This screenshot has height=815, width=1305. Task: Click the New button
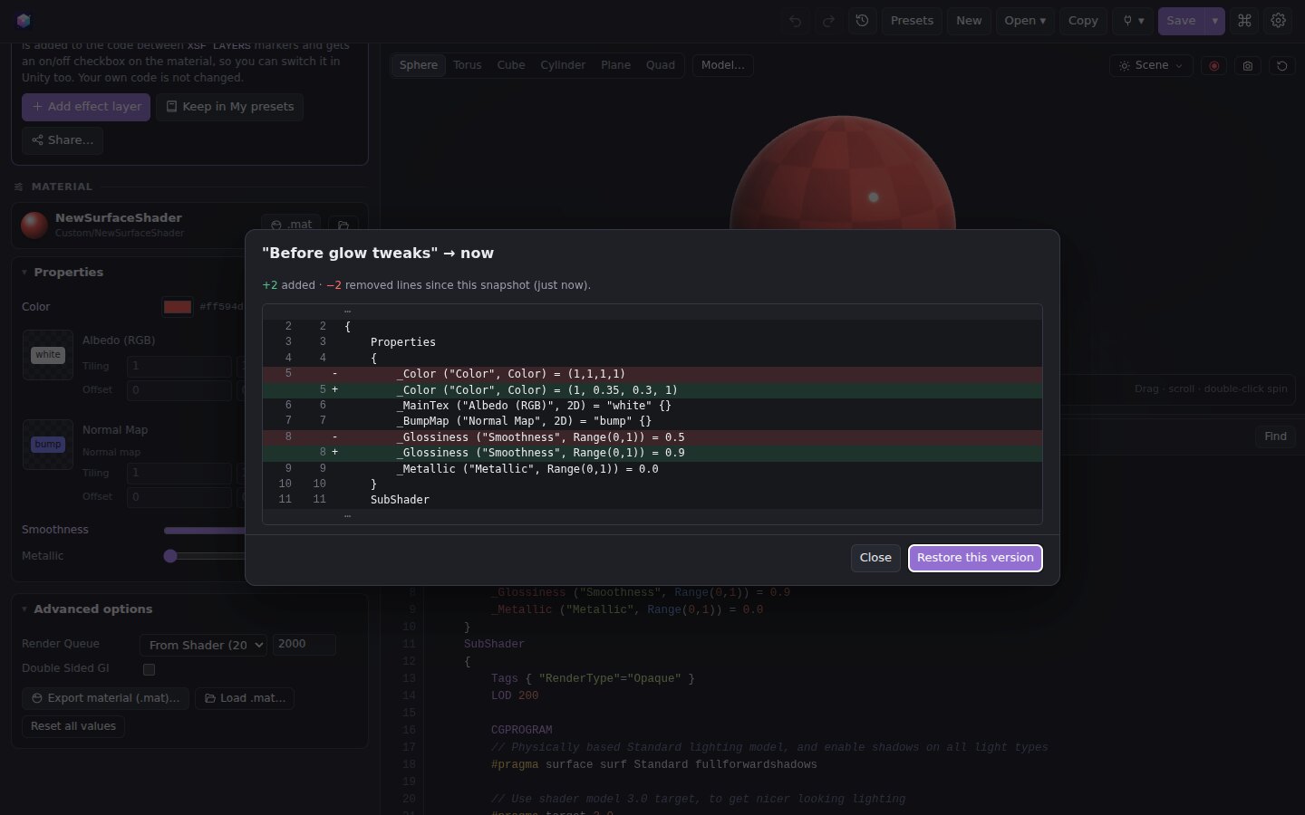tap(969, 21)
